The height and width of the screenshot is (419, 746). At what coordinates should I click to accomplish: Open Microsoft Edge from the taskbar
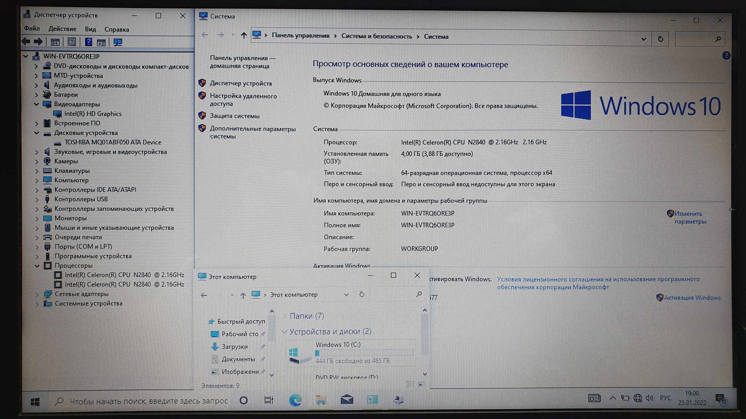(x=295, y=400)
